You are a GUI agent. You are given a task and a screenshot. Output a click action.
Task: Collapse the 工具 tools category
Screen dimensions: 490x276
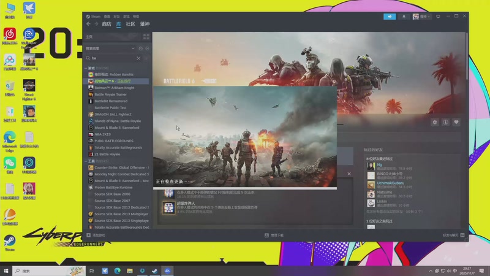(86, 161)
